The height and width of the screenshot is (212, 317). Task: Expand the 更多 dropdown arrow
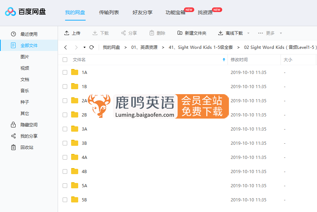pos(281,33)
